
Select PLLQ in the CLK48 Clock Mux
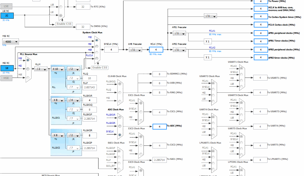click(x=120, y=92)
